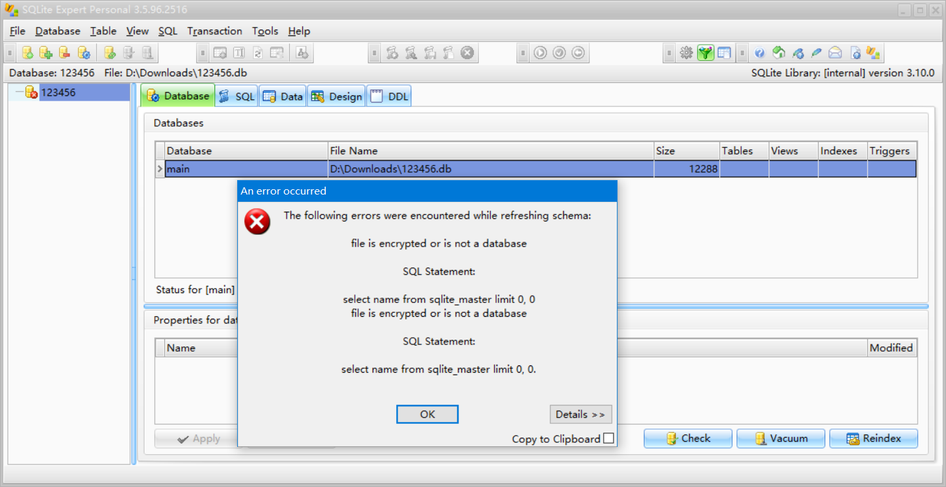Click the execute SQL scroll icon
946x487 pixels.
coord(392,53)
